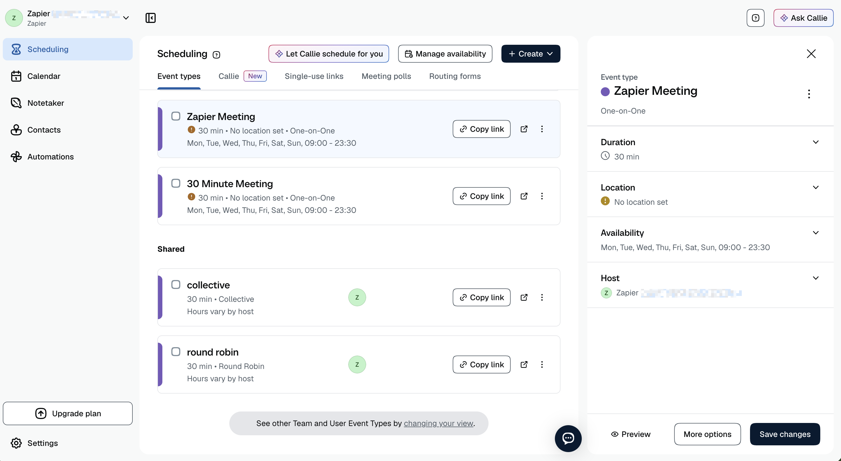Viewport: 841px width, 461px height.
Task: Click More options
Action: click(707, 435)
